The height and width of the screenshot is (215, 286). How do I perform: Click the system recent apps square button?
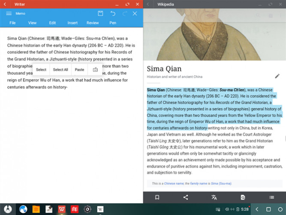268,209
